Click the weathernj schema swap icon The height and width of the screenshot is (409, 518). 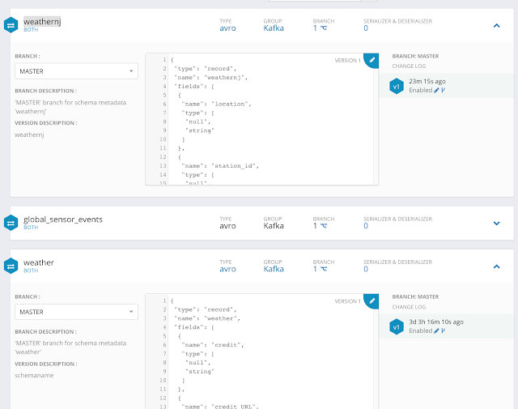click(11, 24)
